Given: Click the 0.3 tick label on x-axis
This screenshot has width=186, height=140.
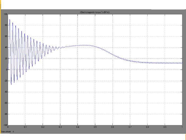Looking at the screenshot, I should [60, 127].
